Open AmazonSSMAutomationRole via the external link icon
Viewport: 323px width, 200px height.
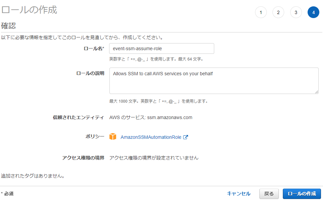pyautogui.click(x=186, y=137)
